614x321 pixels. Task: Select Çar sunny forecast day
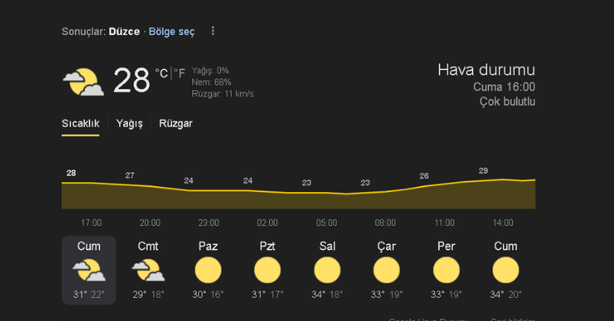(387, 270)
